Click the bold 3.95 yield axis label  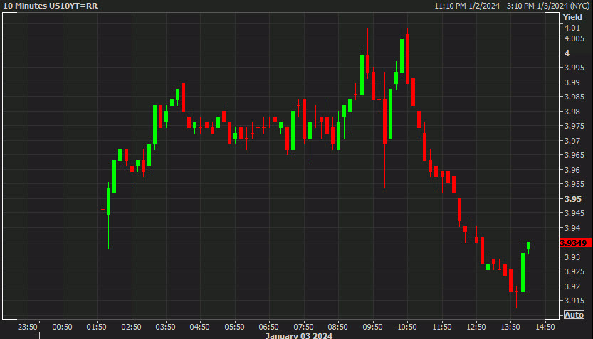tap(573, 198)
